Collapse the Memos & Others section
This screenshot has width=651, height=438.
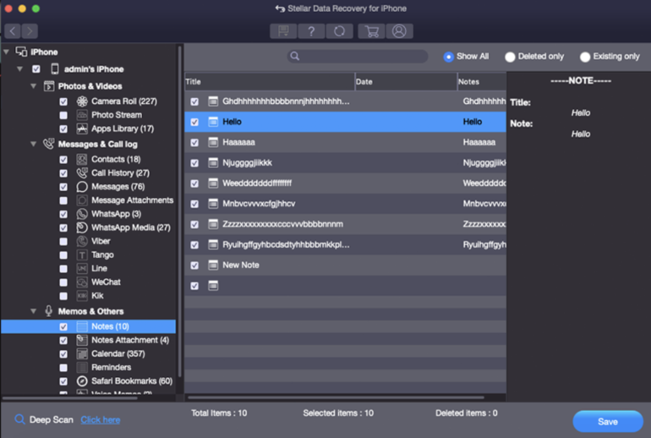point(33,311)
